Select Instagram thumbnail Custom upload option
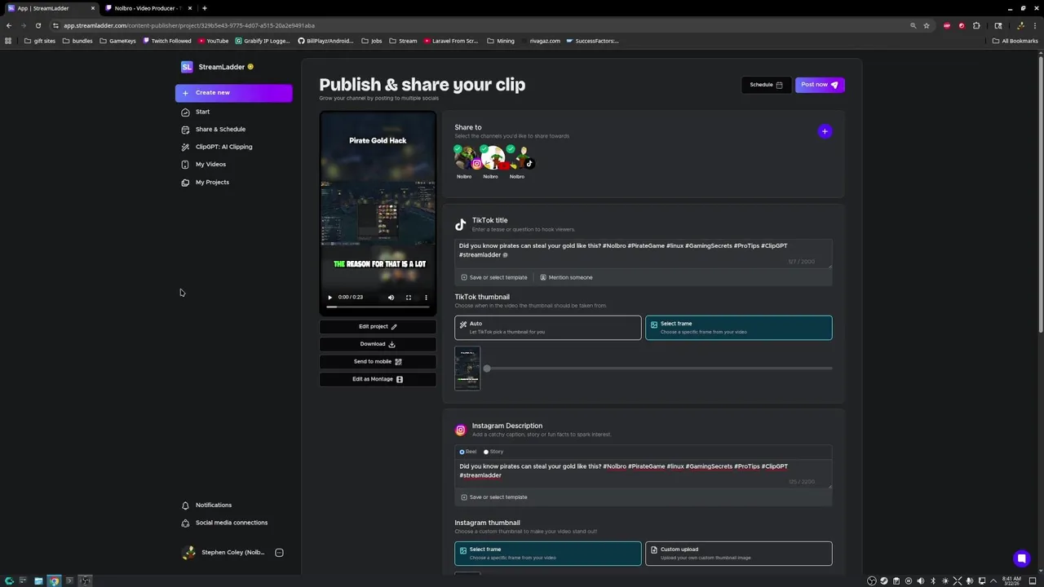 739,554
